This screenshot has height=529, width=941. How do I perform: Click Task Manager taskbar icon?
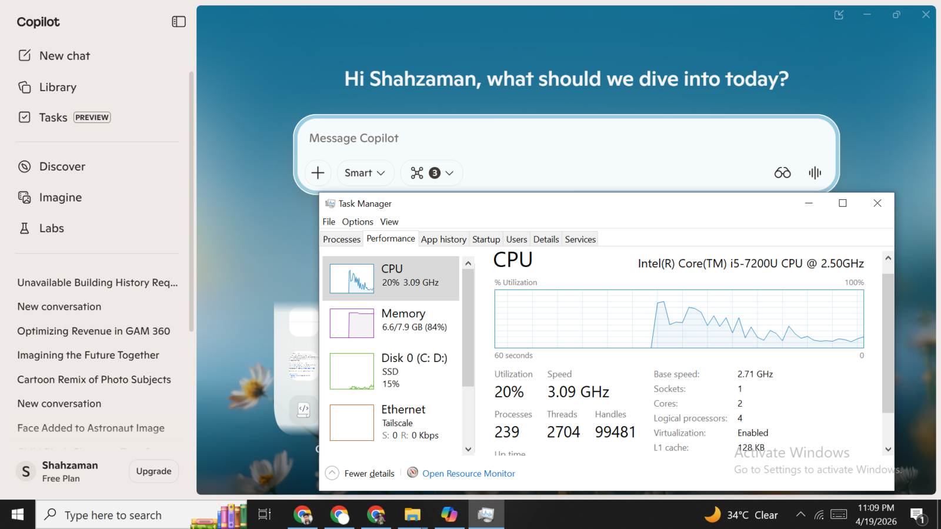click(486, 515)
